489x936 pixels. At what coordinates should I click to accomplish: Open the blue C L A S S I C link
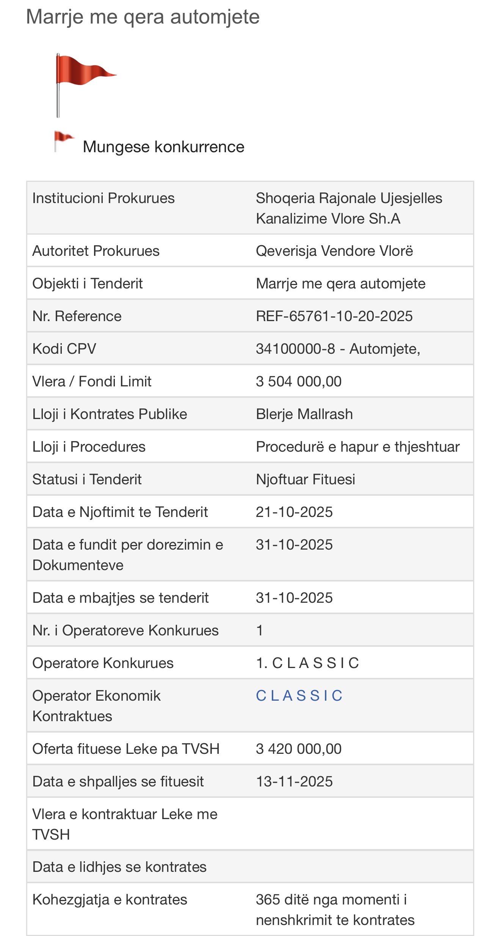click(299, 696)
